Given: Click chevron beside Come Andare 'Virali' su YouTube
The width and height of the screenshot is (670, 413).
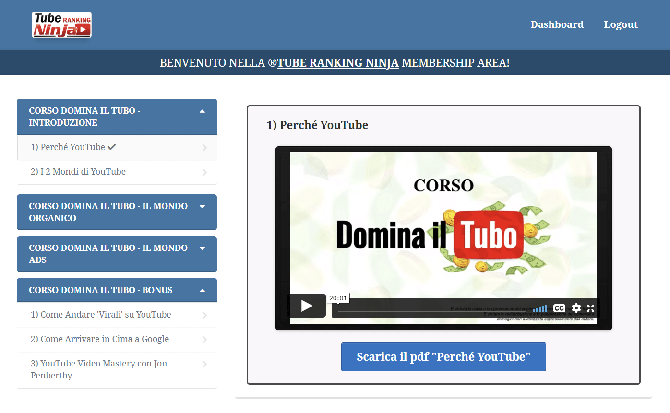Looking at the screenshot, I should pos(204,315).
